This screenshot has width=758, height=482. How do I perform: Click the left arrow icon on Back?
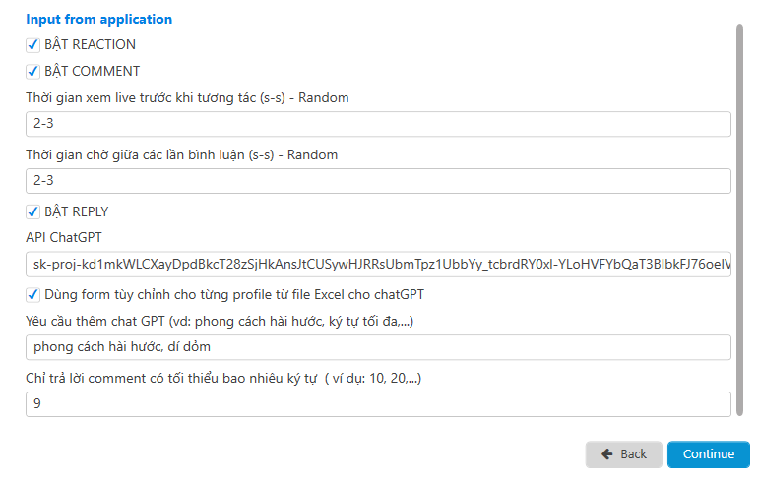point(606,454)
